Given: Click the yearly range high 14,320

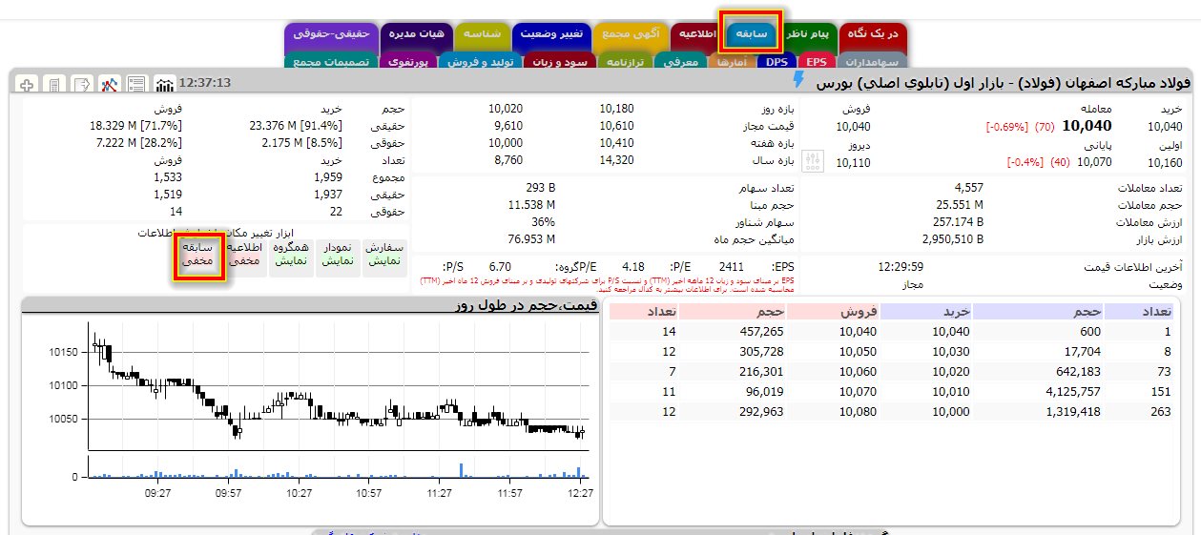Looking at the screenshot, I should 616,159.
